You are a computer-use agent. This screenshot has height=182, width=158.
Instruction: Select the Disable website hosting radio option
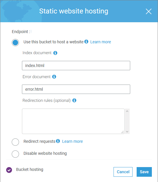[x=15, y=154]
